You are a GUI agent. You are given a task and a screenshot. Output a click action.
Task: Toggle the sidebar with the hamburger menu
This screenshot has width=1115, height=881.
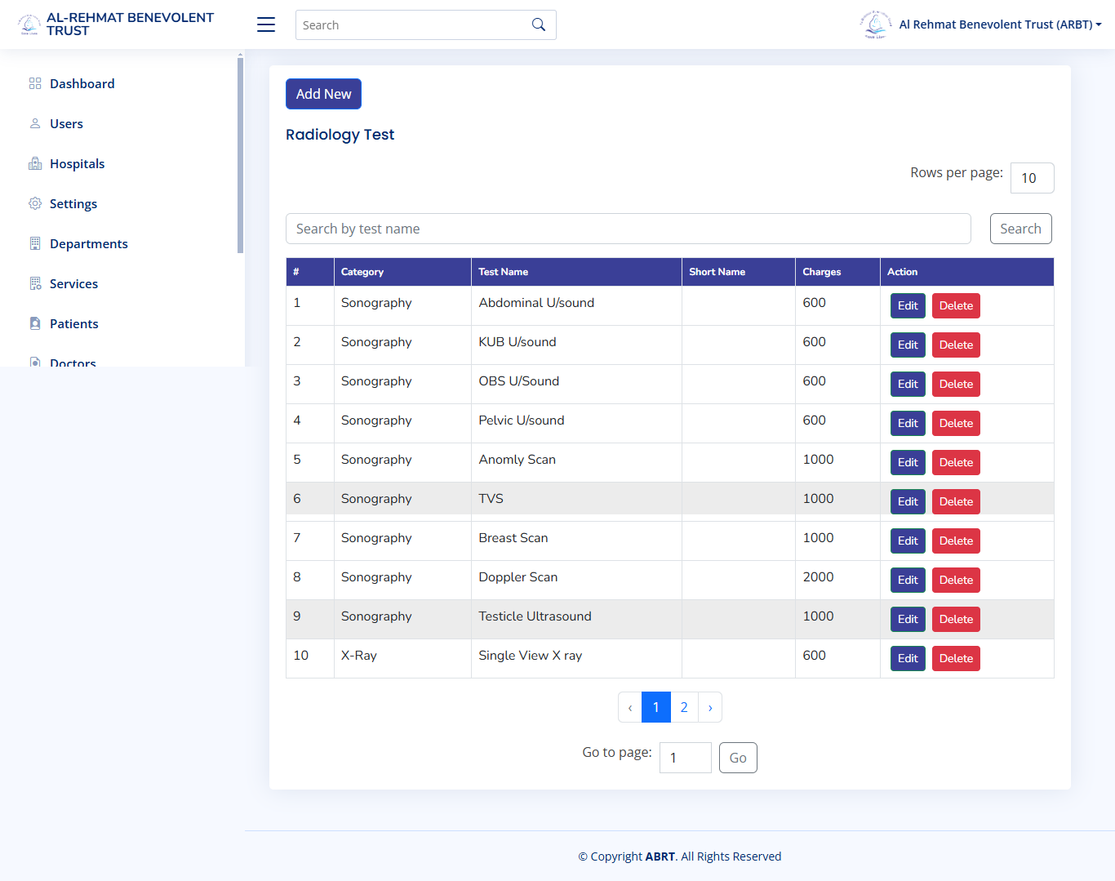coord(265,24)
